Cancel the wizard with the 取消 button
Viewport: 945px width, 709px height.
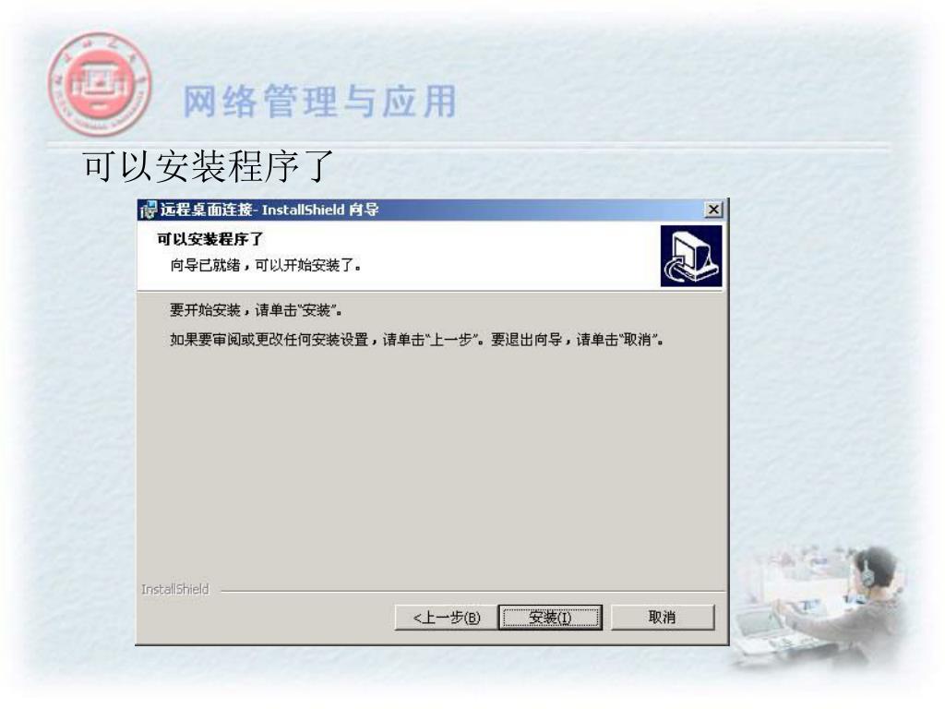(x=663, y=618)
